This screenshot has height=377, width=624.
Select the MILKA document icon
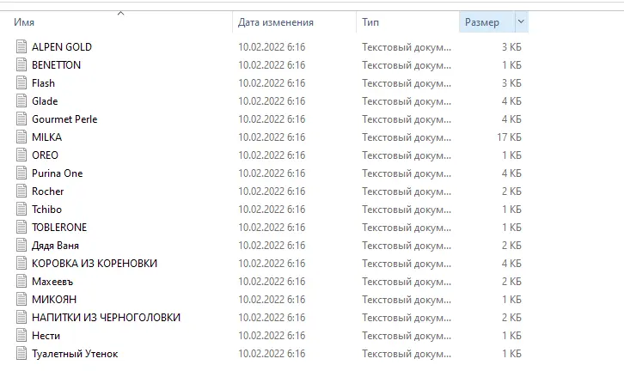[x=21, y=137]
